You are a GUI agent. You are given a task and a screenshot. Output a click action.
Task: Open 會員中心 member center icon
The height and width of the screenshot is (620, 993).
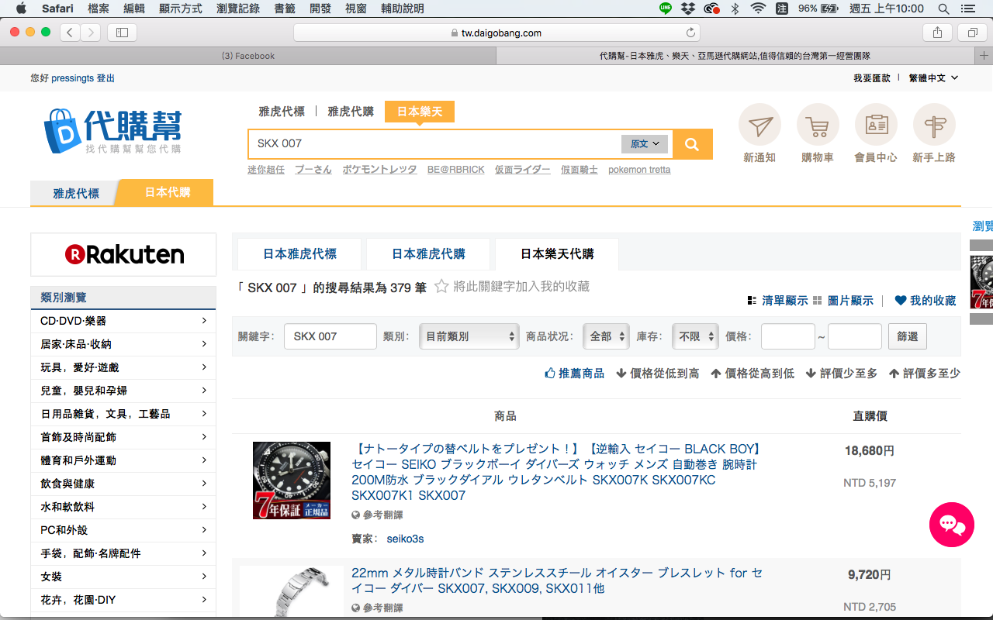tap(876, 125)
